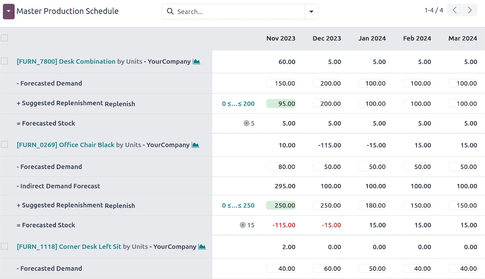Click the previous page arrow
Viewport: 485px width, 279px height.
click(x=454, y=10)
